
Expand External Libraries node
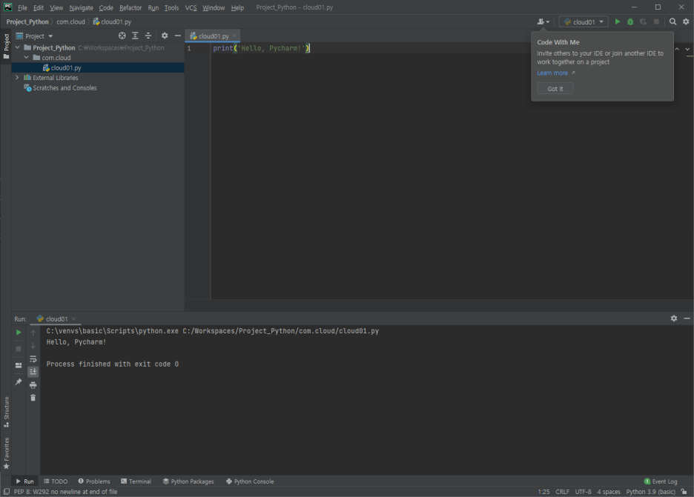(x=17, y=77)
